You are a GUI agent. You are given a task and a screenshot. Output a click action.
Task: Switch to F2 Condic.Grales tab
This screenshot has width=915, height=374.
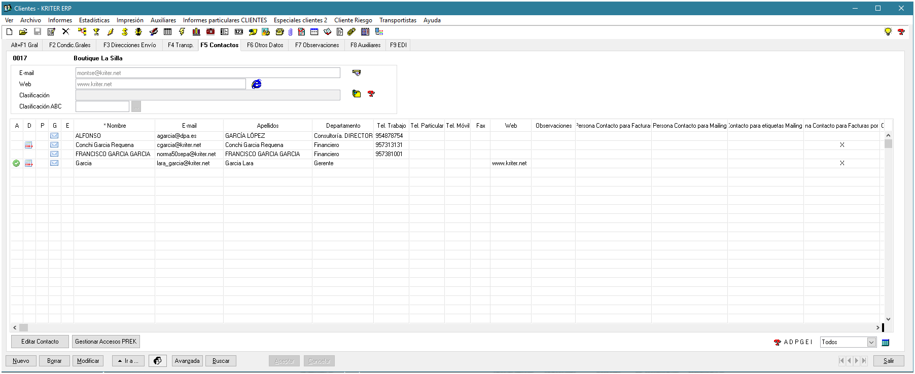coord(70,45)
